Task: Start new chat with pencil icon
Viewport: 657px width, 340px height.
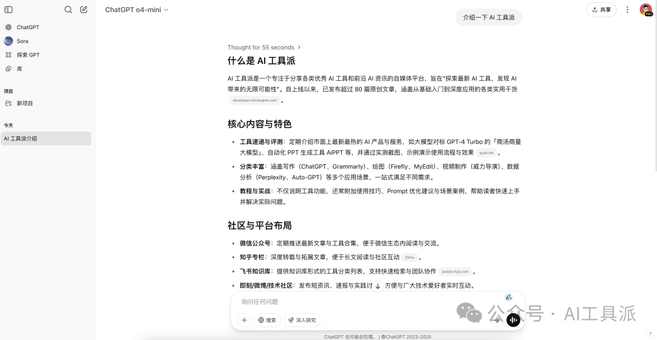Action: (x=84, y=10)
